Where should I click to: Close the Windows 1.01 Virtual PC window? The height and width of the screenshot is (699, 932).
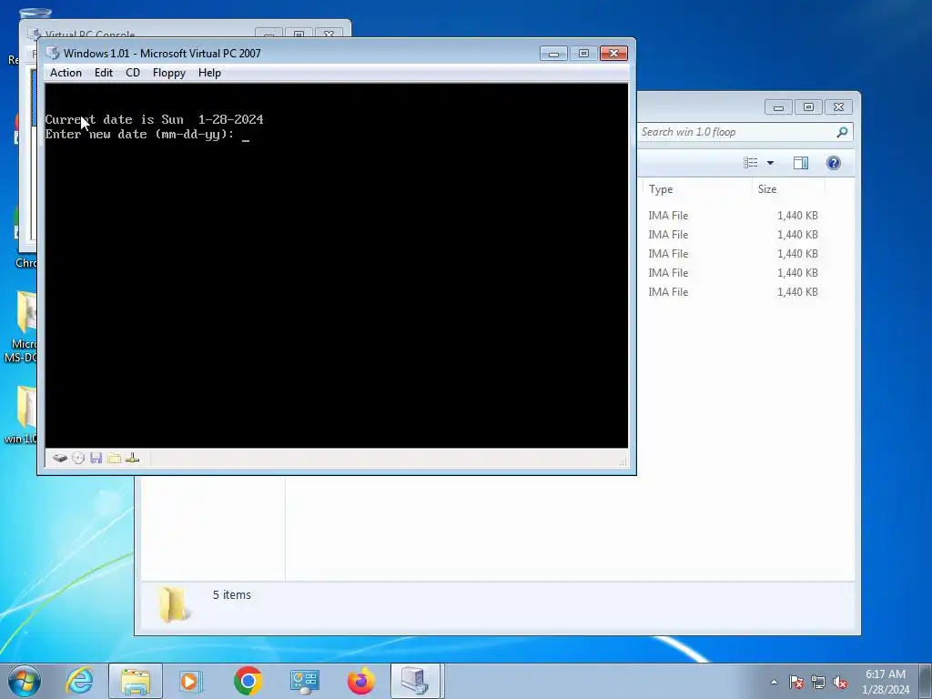point(614,54)
